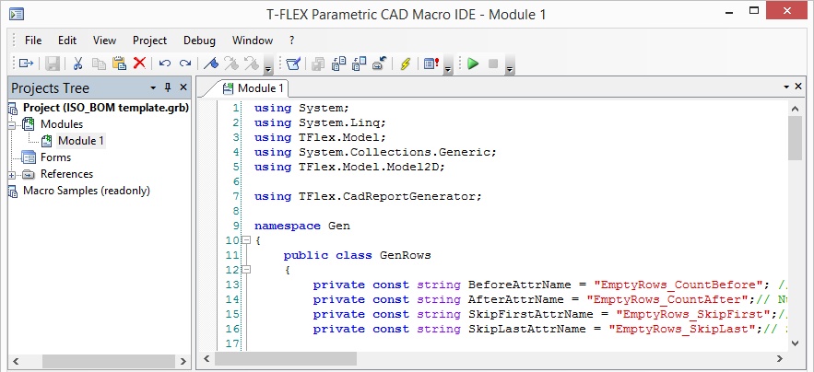Open the Edit menu
The height and width of the screenshot is (372, 814).
(67, 41)
